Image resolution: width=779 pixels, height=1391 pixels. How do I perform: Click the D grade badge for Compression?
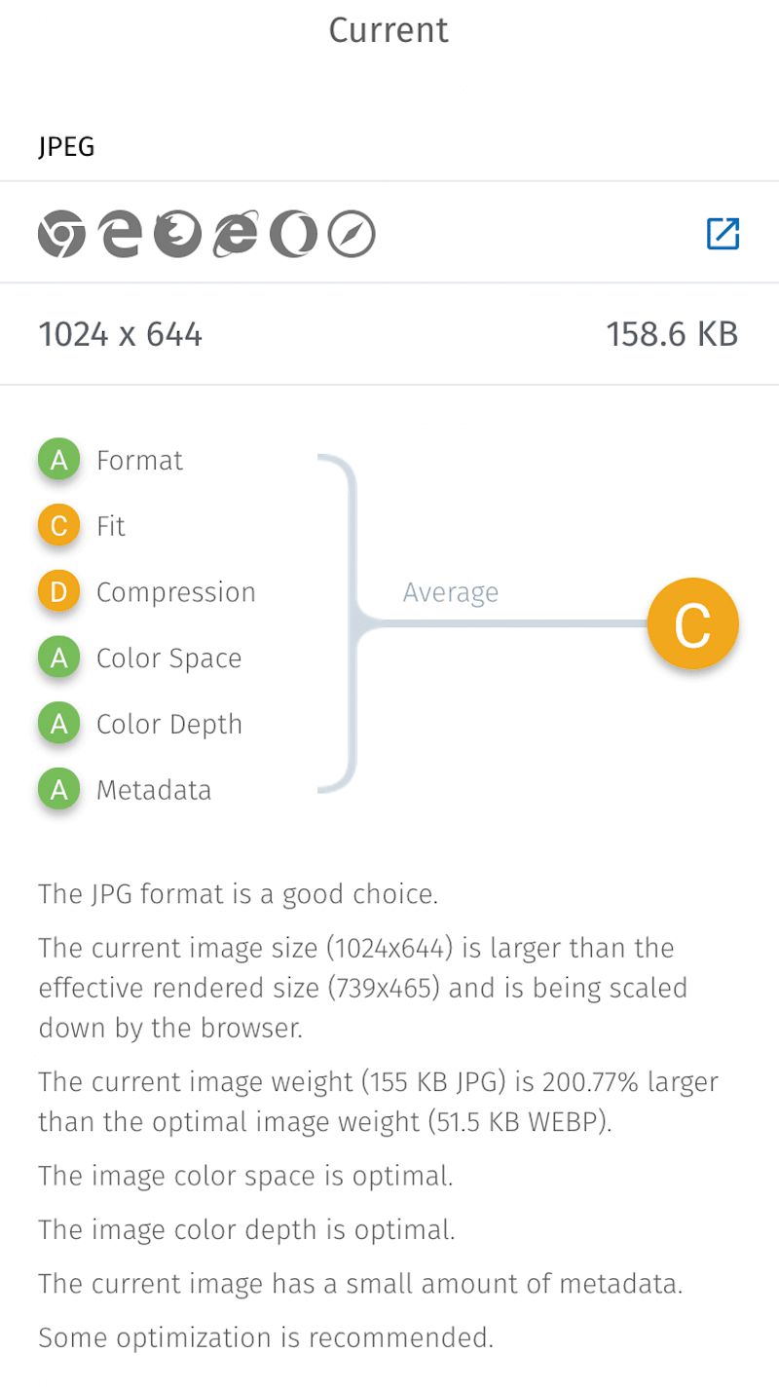[58, 592]
